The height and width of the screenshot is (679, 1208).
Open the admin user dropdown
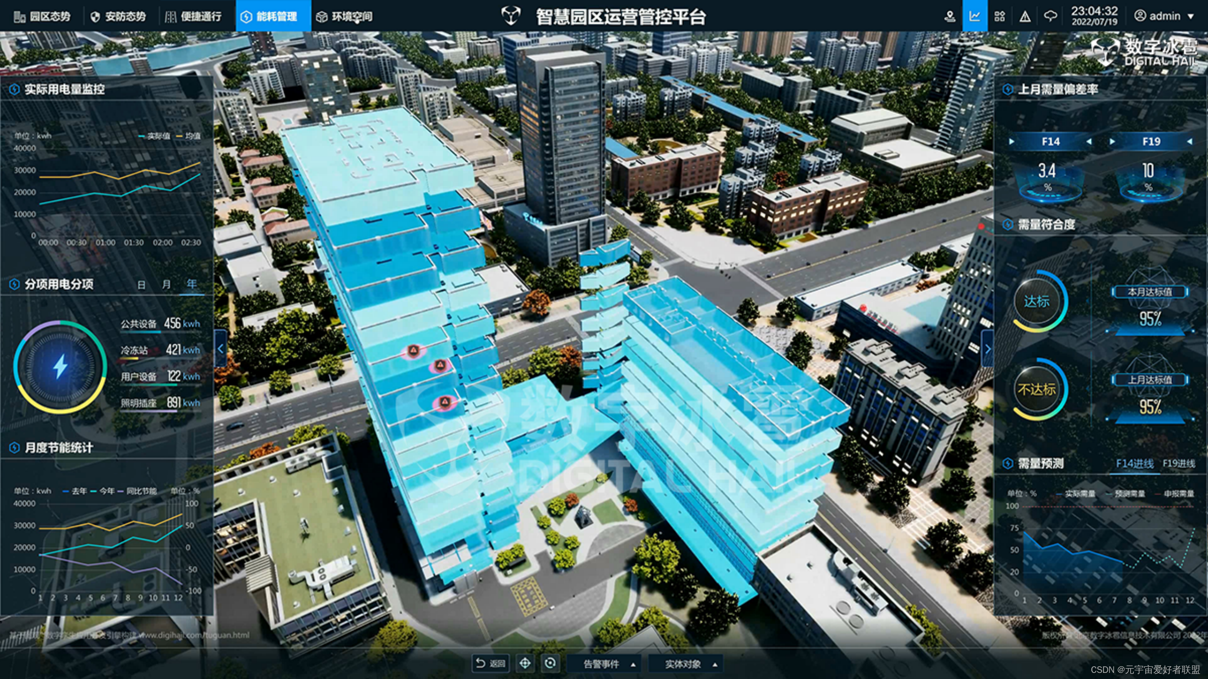pos(1164,17)
